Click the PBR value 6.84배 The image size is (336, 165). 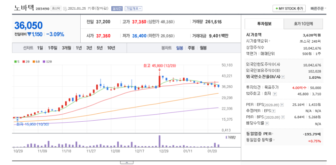(x=299, y=117)
